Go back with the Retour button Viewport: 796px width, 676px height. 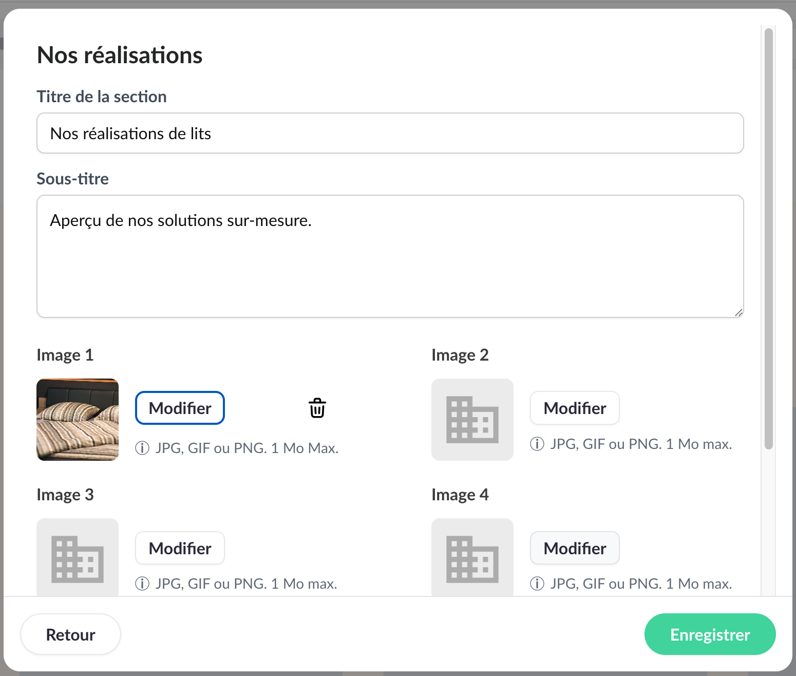pyautogui.click(x=71, y=634)
